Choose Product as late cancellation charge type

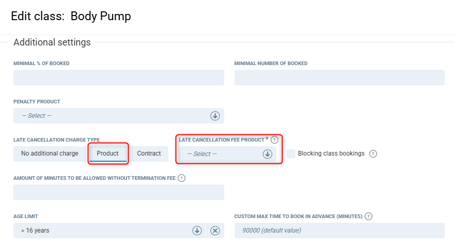[108, 153]
